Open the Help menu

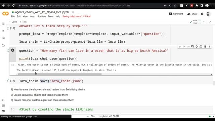(58, 16)
